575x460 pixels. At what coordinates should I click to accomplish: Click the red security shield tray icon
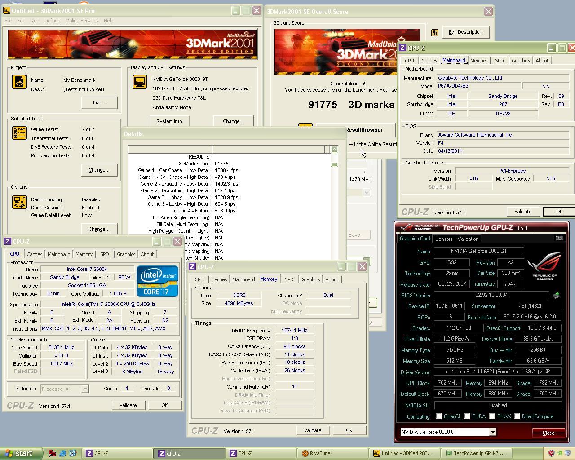[551, 453]
